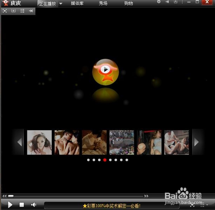Image resolution: width=215 pixels, height=210 pixels.
Task: Open the sixth thumbnail with seated figures
Action: [176, 142]
